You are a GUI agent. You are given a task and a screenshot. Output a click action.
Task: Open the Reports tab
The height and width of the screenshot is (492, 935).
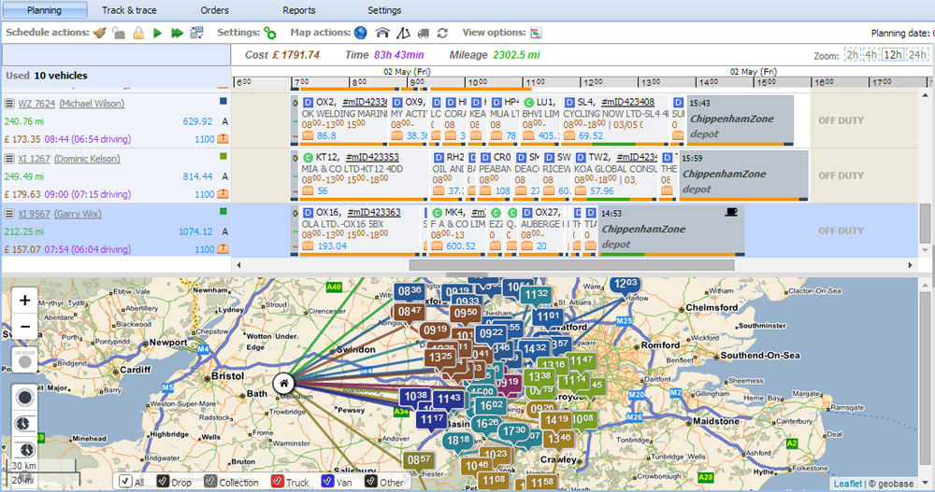(x=299, y=10)
